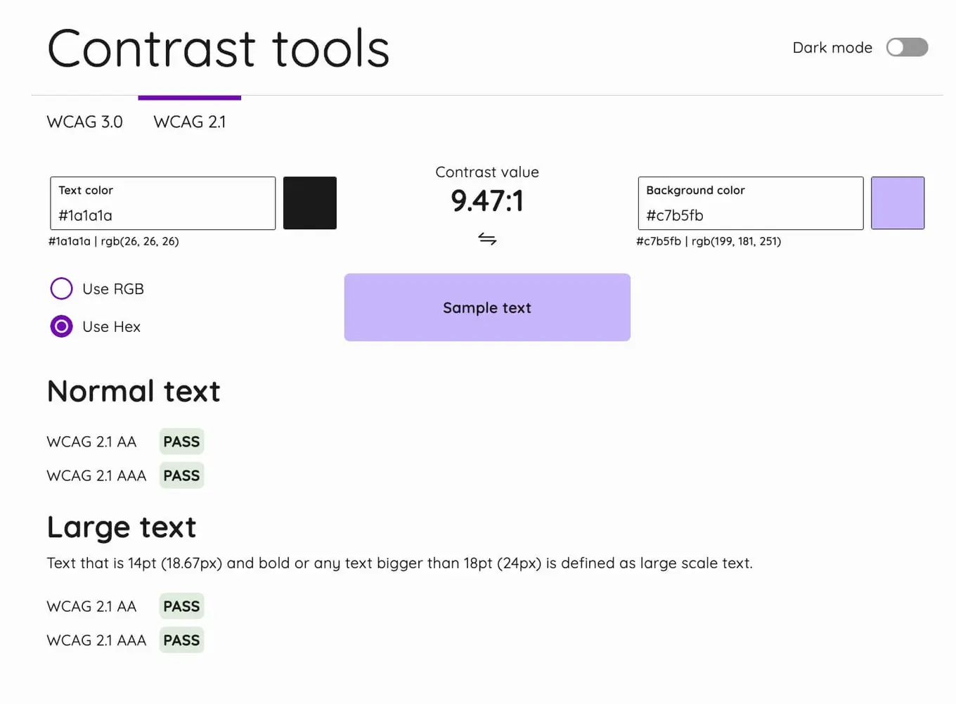Click the PASS badge beside WCAG 2.1 AA under Normal text
The image size is (956, 704).
point(181,441)
